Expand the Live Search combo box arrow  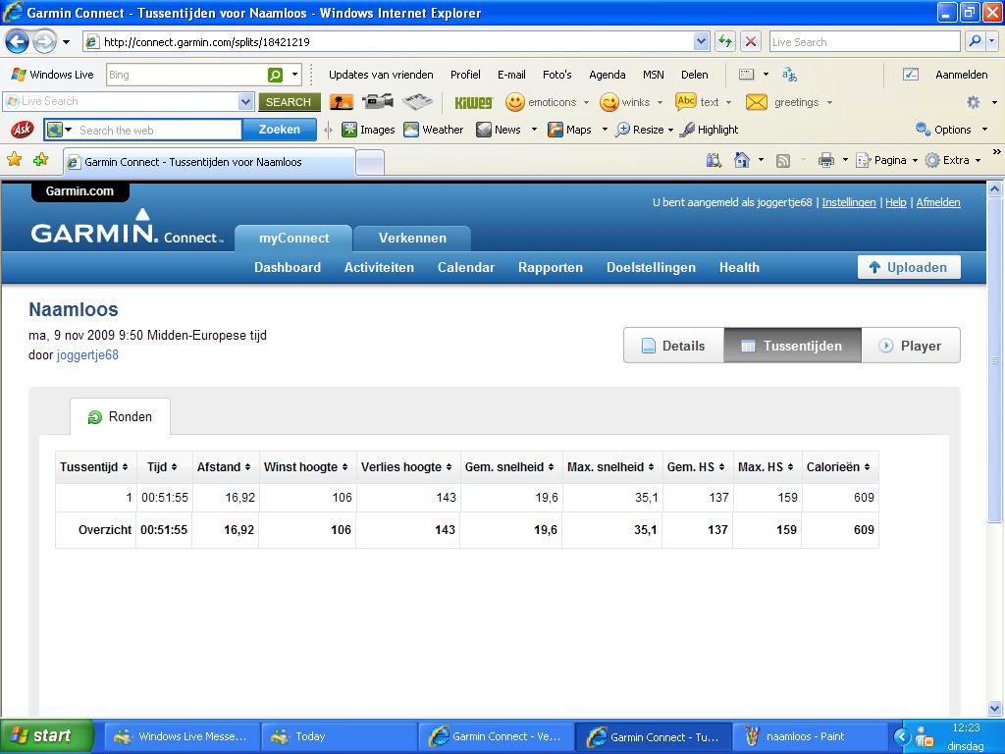(245, 101)
